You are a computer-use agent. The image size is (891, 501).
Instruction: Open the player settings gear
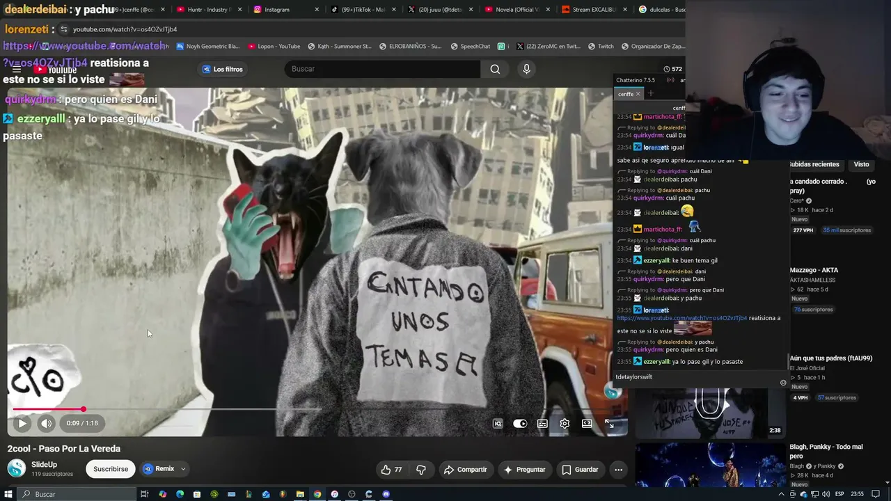[x=565, y=423]
